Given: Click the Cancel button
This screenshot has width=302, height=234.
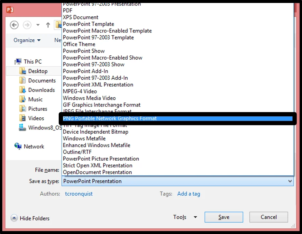Looking at the screenshot, I should point(269,217).
